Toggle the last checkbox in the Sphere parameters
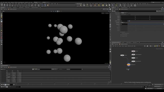 [x=121, y=36]
